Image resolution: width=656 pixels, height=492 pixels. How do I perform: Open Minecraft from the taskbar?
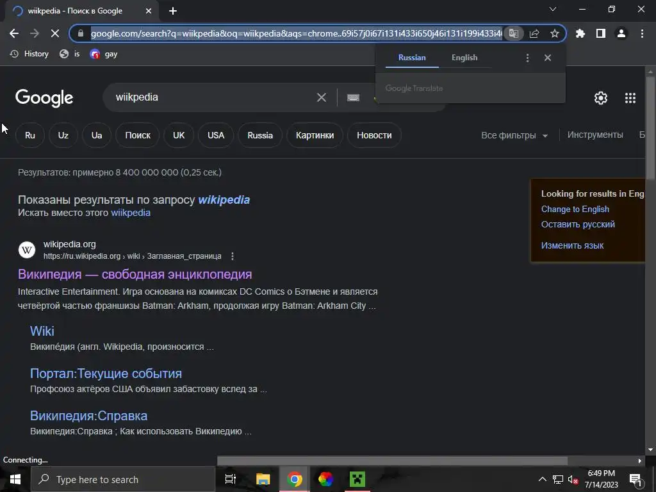(357, 479)
